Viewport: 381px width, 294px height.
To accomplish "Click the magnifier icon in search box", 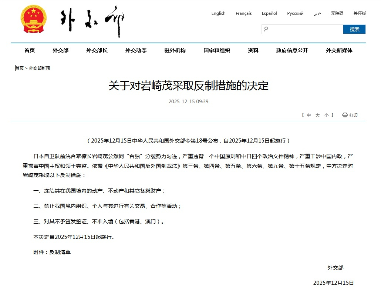I will (x=266, y=29).
